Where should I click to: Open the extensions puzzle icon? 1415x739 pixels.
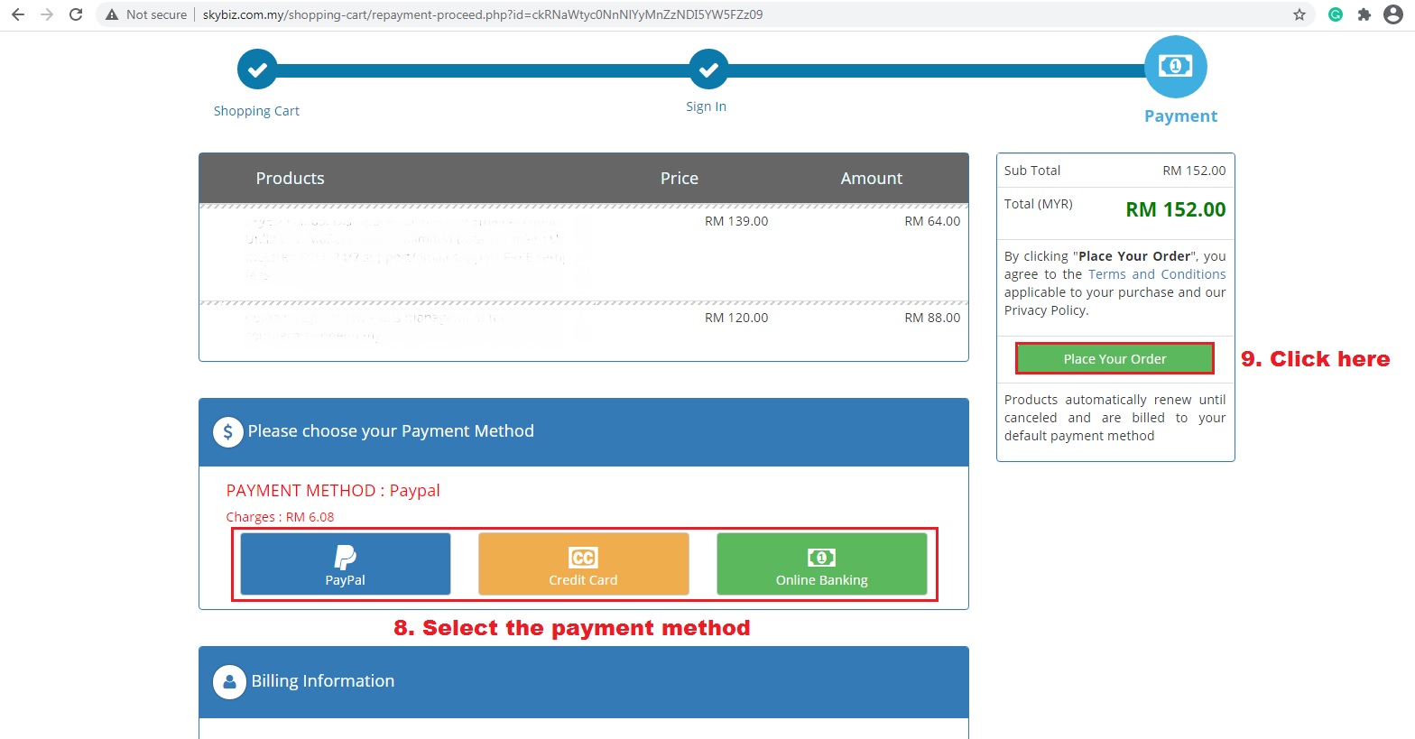1364,14
